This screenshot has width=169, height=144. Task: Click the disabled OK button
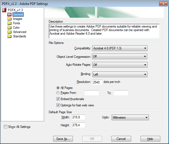92,139
